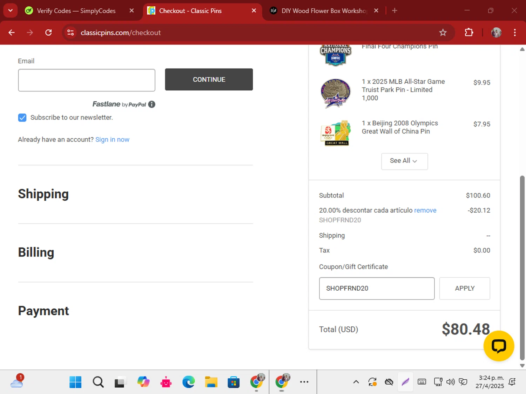Switch to DIY Wood Flower Box Workshop tab
526x394 pixels.
click(324, 11)
